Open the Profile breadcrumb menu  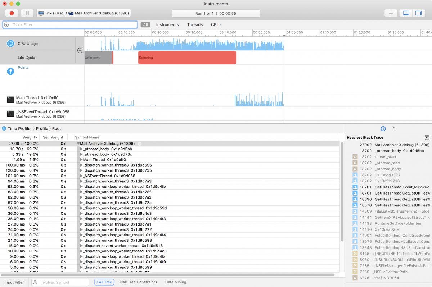(x=42, y=128)
